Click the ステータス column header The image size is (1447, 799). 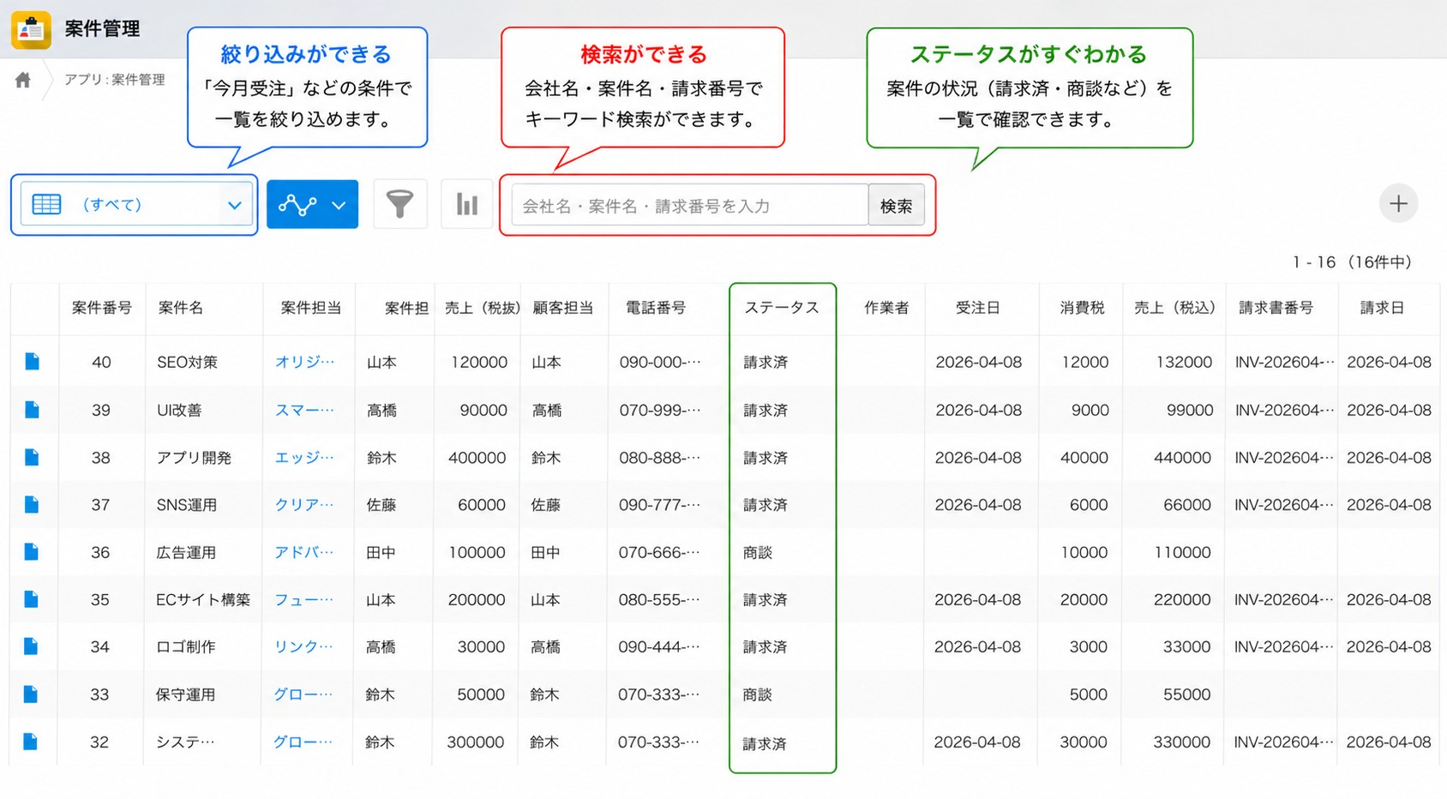coord(782,308)
